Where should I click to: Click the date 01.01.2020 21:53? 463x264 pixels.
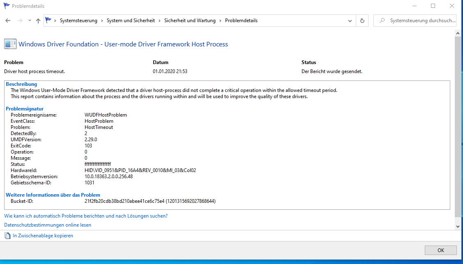pos(170,71)
